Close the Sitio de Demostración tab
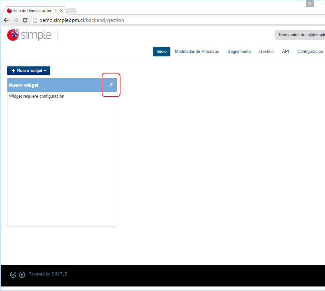The width and height of the screenshot is (325, 291). (x=61, y=11)
